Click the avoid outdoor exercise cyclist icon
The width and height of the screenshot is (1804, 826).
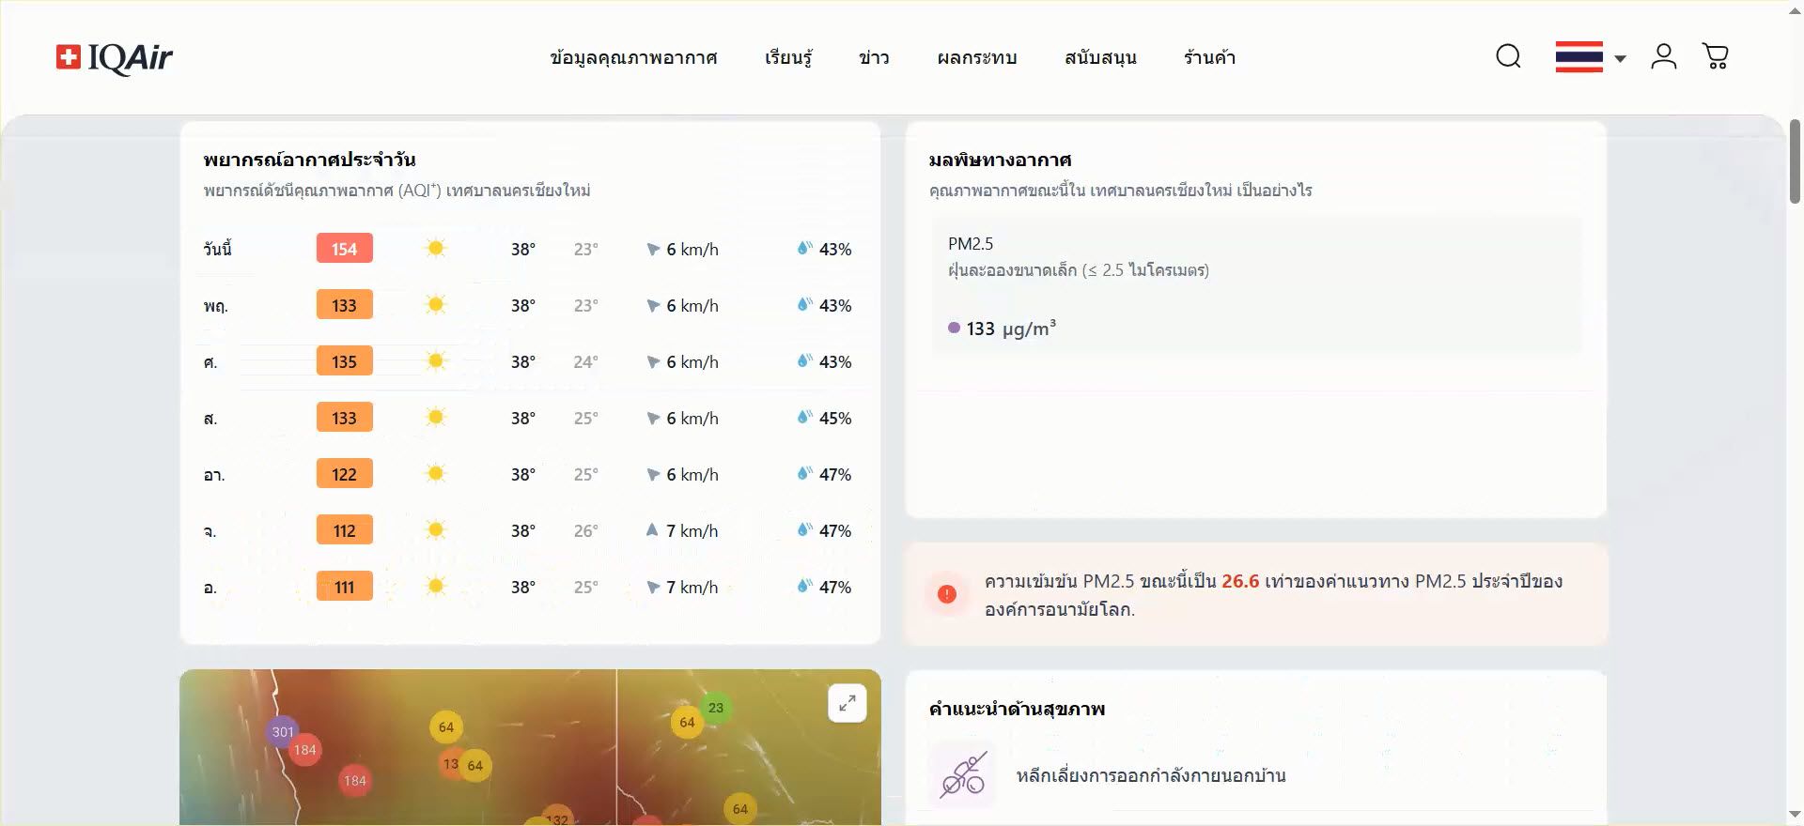pyautogui.click(x=962, y=775)
